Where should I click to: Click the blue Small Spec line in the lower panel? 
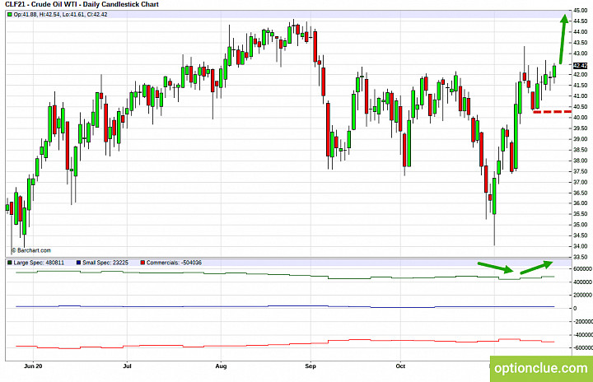pyautogui.click(x=283, y=306)
